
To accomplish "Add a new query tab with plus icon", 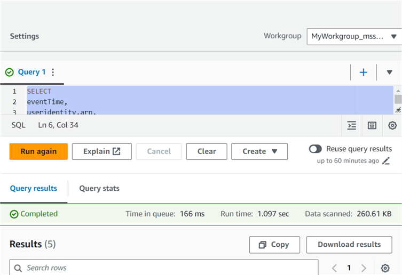I will coord(364,72).
